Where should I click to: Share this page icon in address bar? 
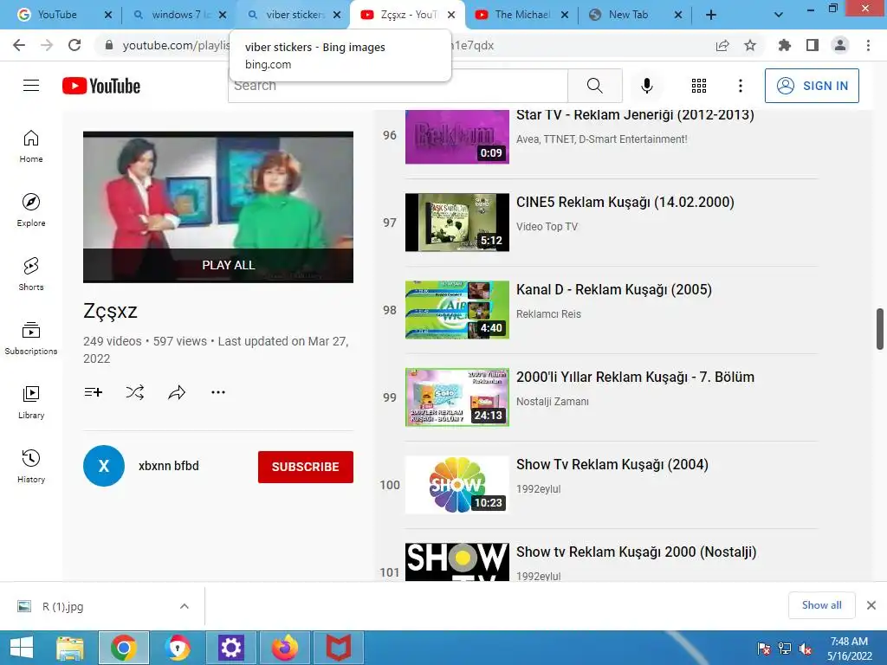click(x=722, y=45)
